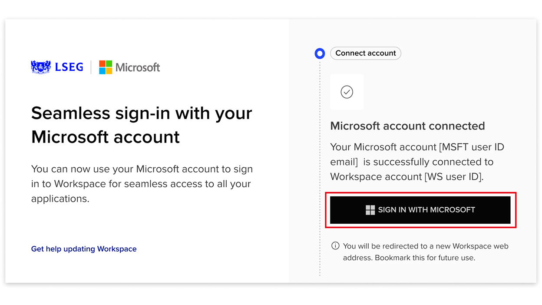Click the Seamless sign-in heading text
542x305 pixels.
142,125
